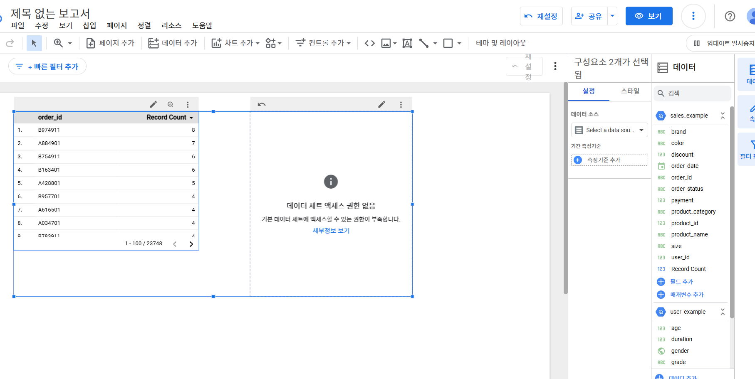Click the URL embed code icon
This screenshot has height=379, width=755.
pyautogui.click(x=369, y=43)
